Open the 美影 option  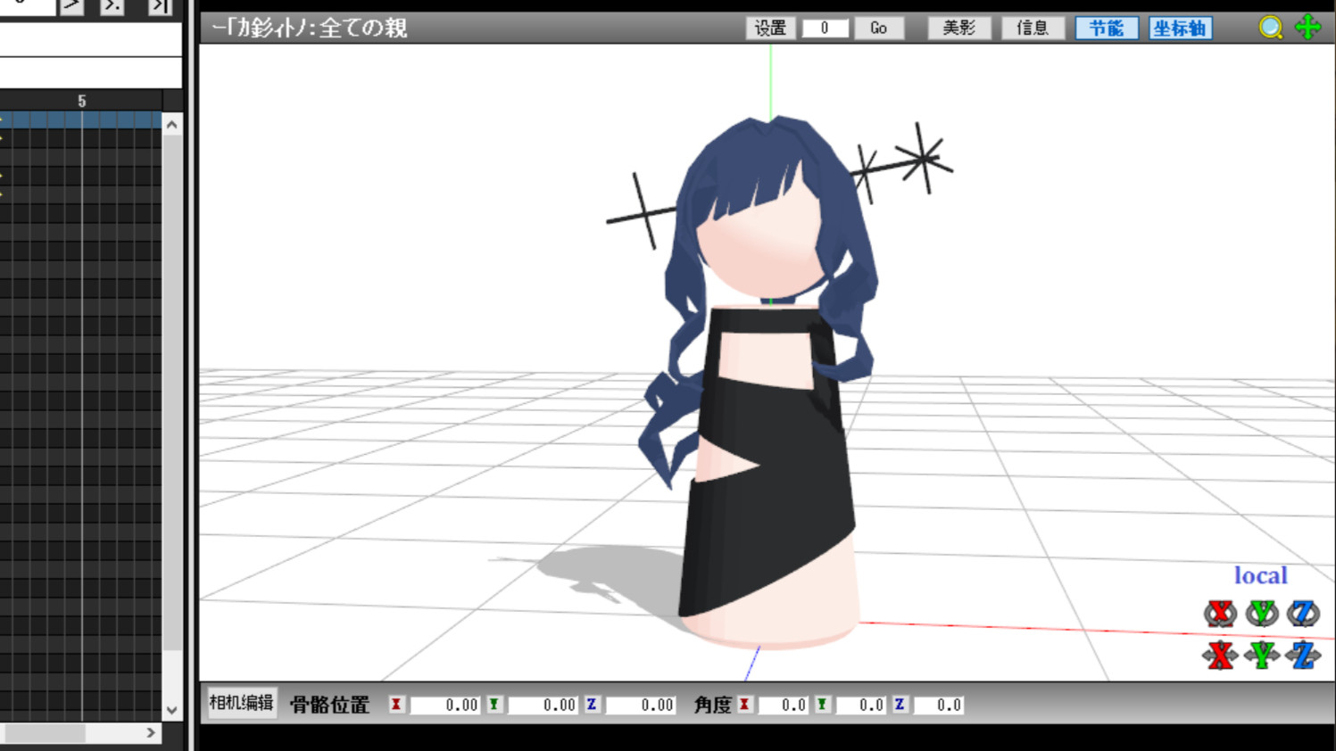958,29
